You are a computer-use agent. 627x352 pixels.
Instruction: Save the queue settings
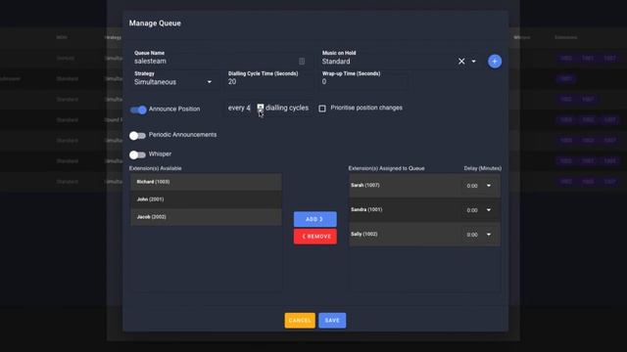coord(332,320)
